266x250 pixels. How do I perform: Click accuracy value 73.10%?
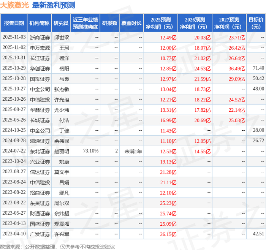coord(91,151)
